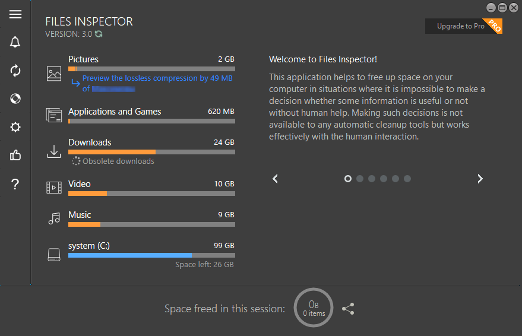Click the globe icon in the sidebar
Screen dimensions: 522x336
point(15,99)
